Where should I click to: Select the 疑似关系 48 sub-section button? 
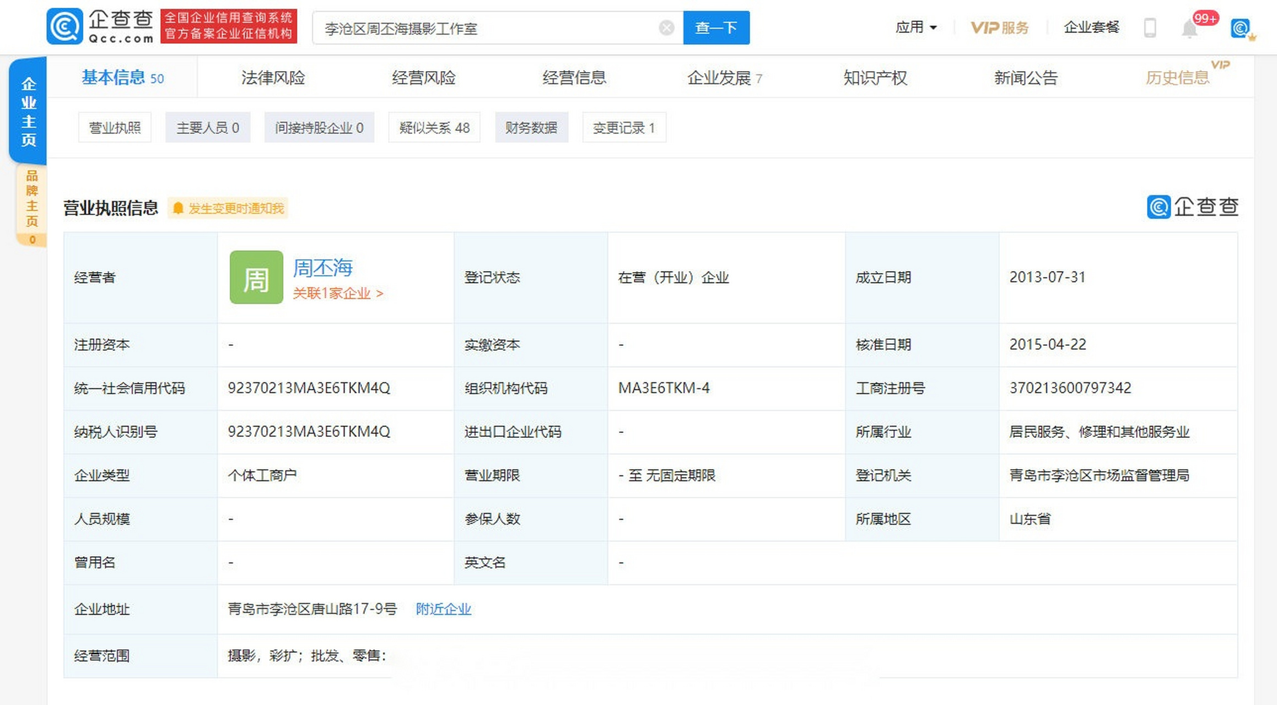(434, 127)
